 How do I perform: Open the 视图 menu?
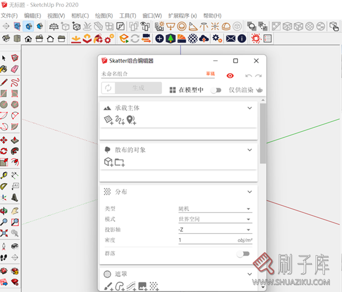tap(56, 15)
